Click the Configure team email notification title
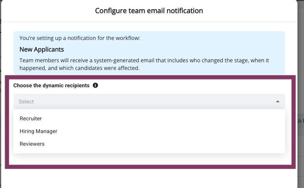This screenshot has height=188, width=304. pyautogui.click(x=149, y=11)
